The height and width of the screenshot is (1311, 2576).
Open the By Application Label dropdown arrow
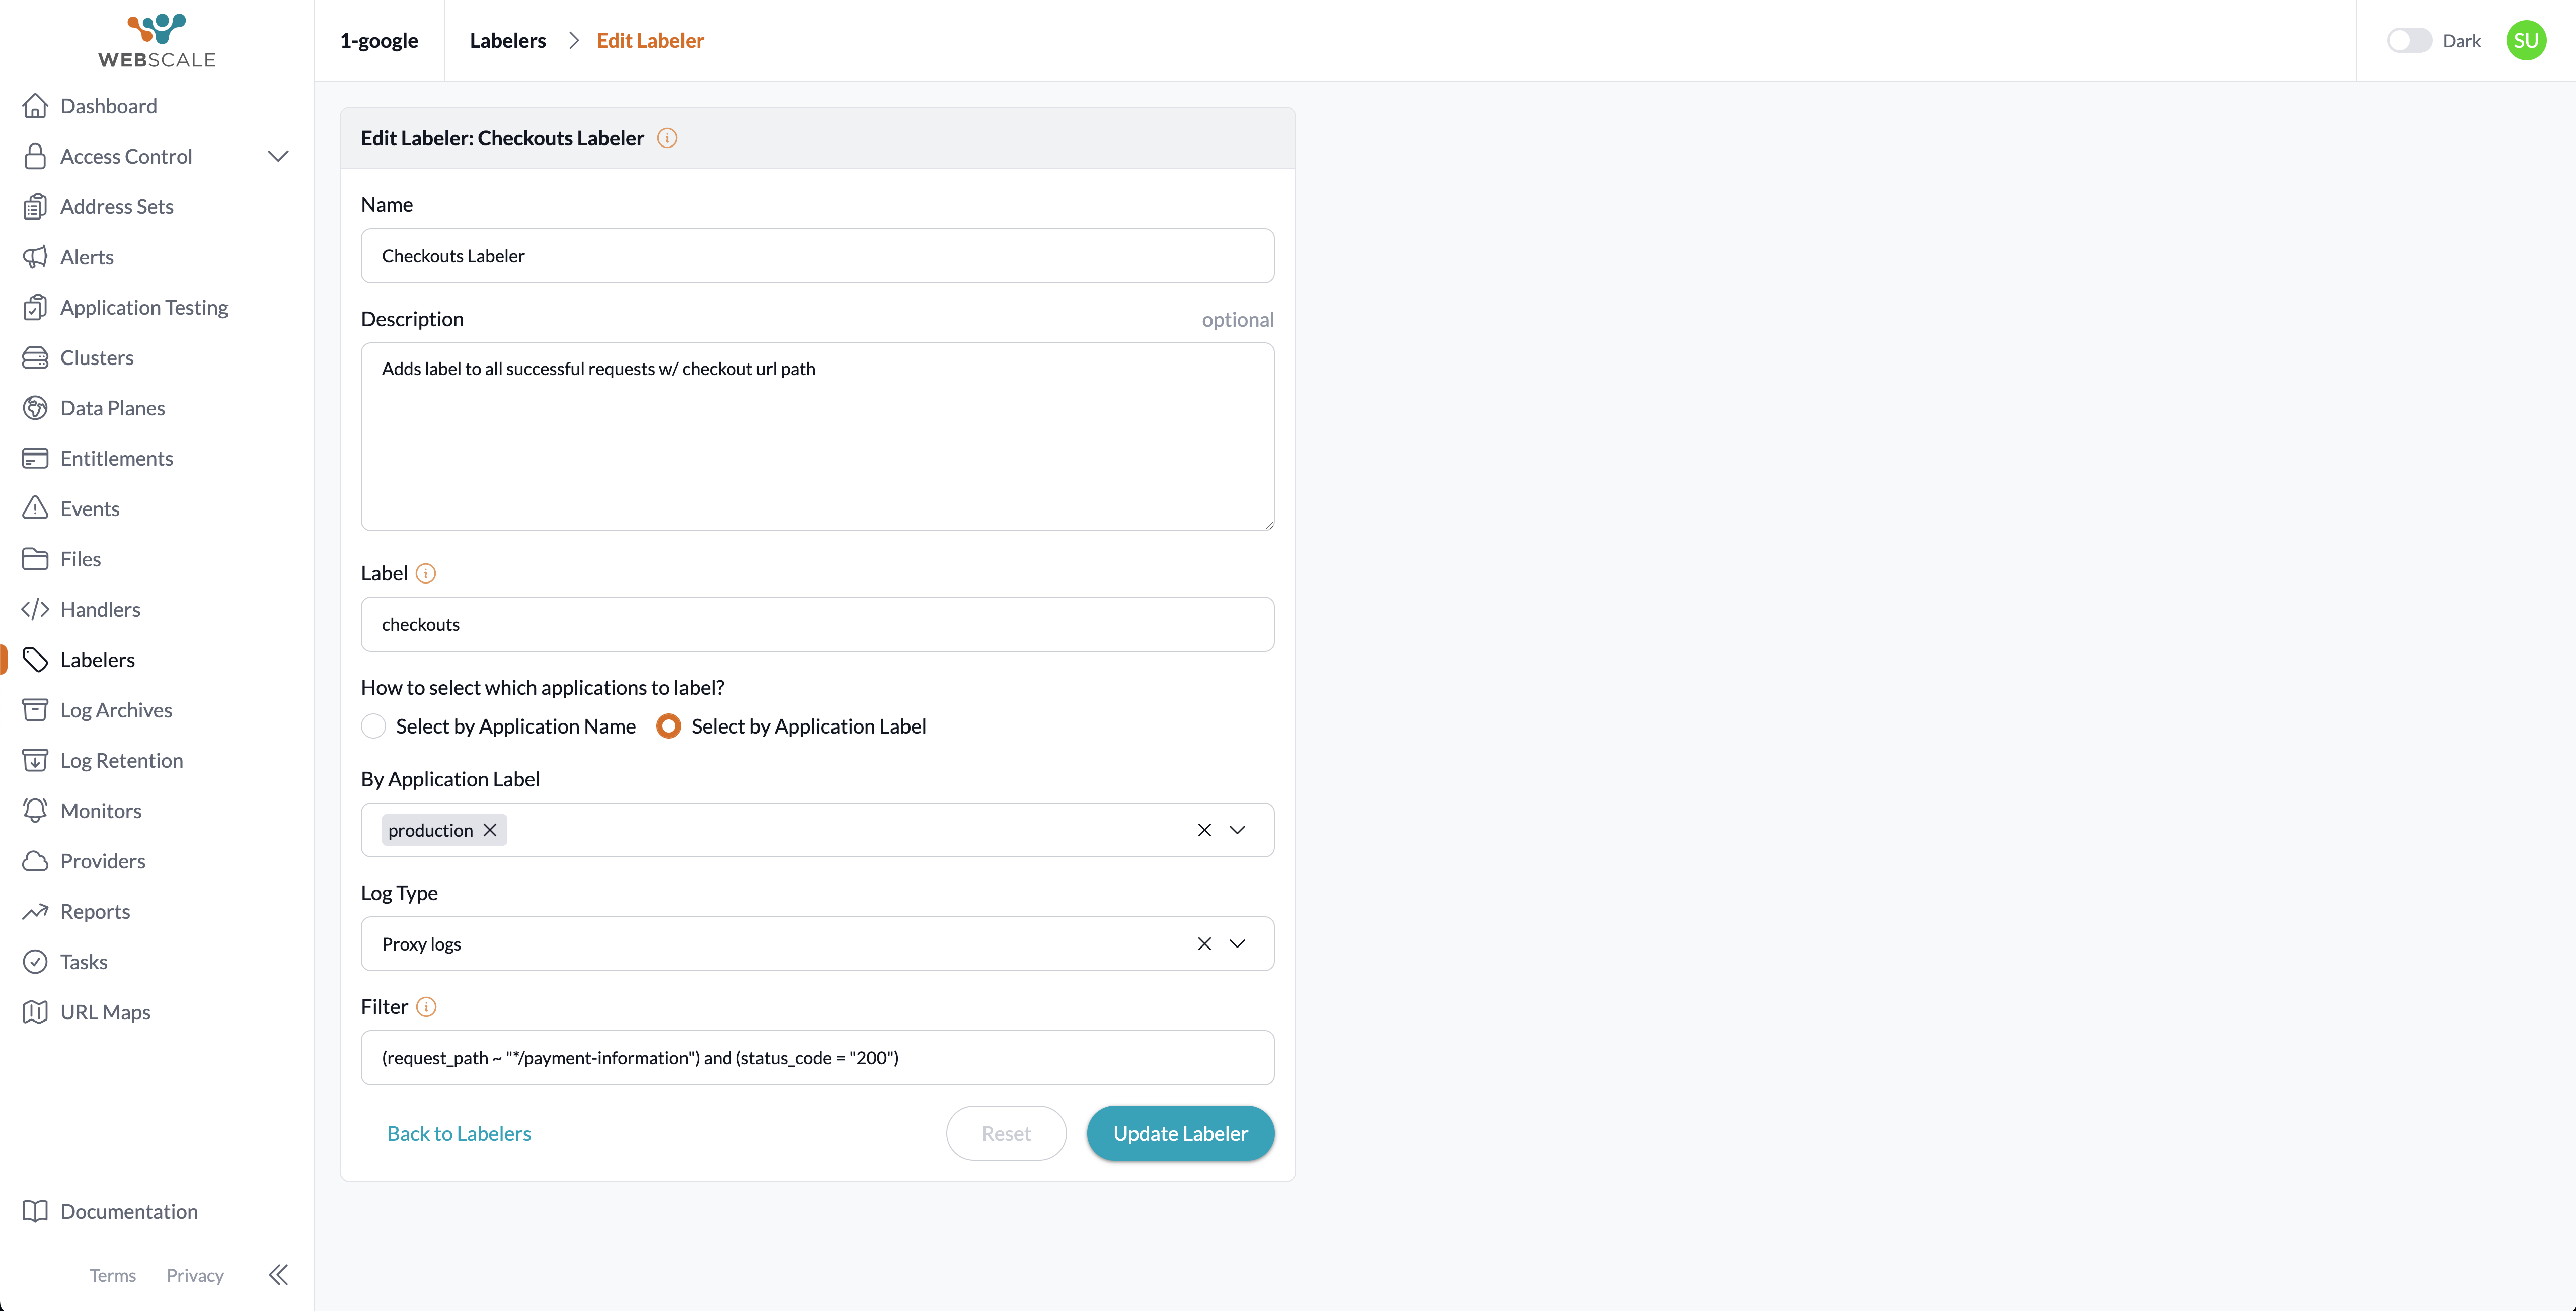1237,830
